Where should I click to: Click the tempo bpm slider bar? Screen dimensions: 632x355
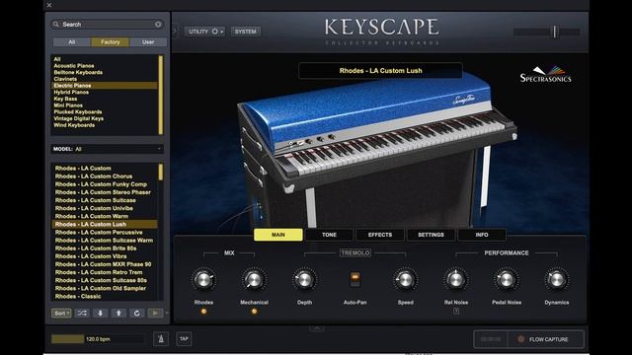click(97, 339)
